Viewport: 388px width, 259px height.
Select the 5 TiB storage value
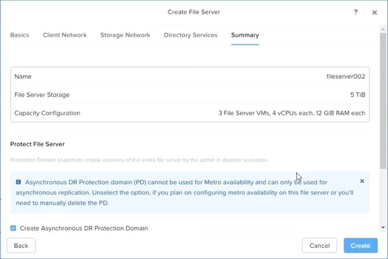pos(358,95)
